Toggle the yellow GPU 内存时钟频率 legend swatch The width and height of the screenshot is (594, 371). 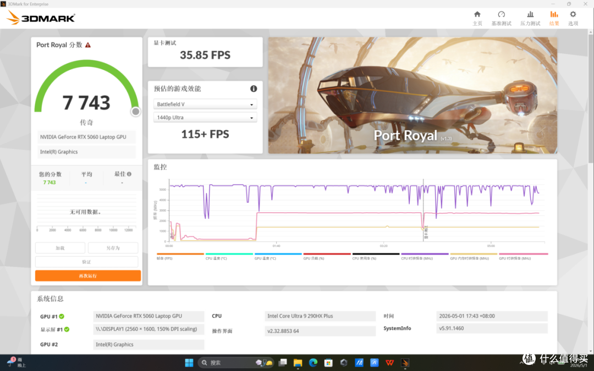coord(474,254)
